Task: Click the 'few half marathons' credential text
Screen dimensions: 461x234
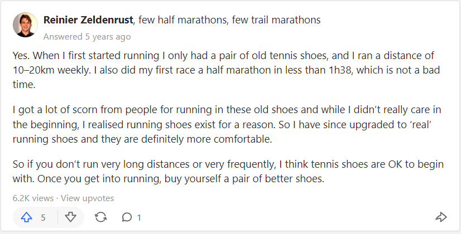Action: (183, 20)
